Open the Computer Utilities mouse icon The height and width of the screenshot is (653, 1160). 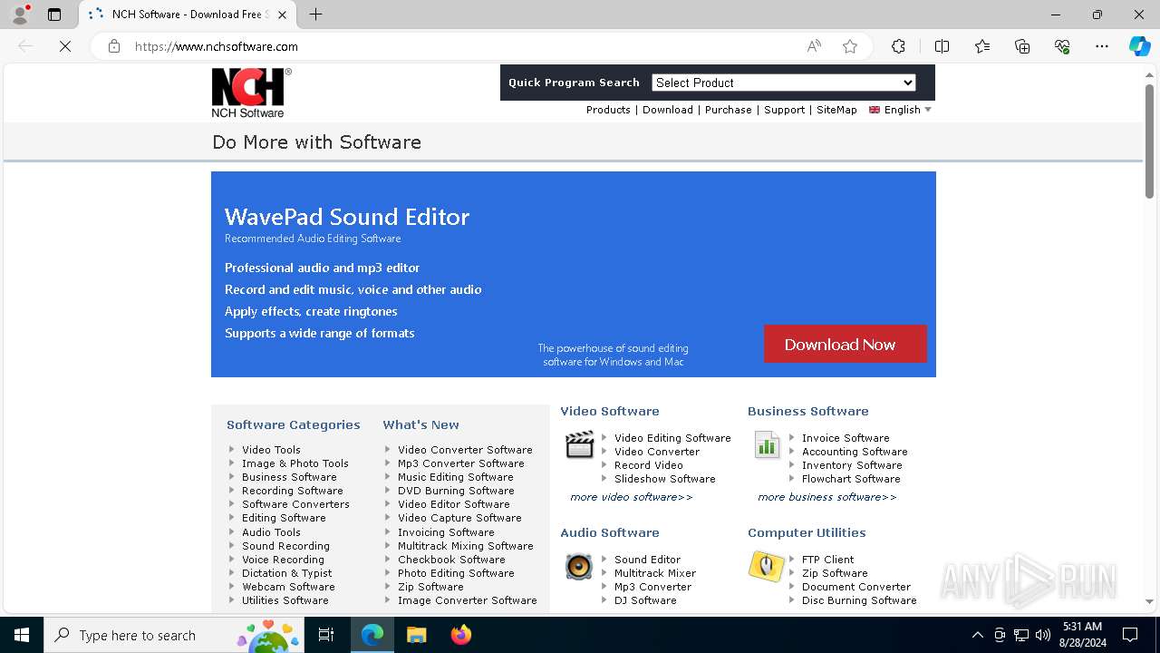pyautogui.click(x=766, y=566)
